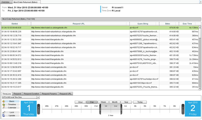Open the Request tab
This screenshot has width=202, height=120.
(x=17, y=94)
